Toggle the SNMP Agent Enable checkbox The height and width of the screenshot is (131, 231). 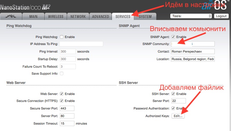click(173, 37)
